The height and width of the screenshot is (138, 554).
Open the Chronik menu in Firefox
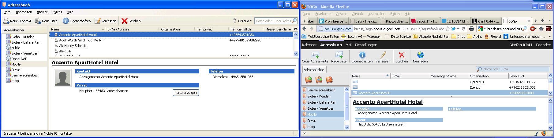(357, 14)
